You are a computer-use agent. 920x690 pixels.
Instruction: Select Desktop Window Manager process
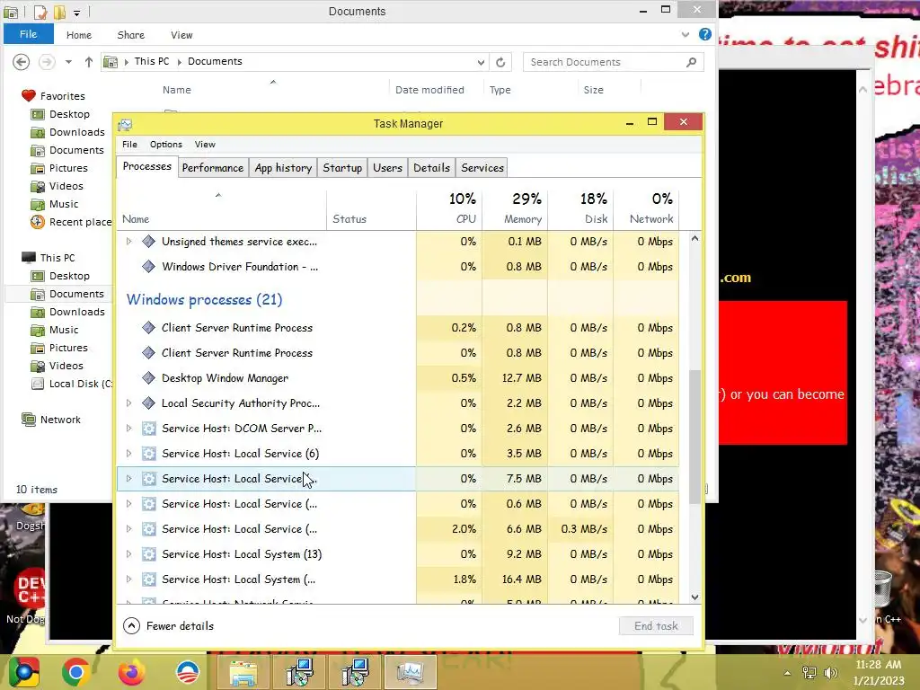(398, 378)
